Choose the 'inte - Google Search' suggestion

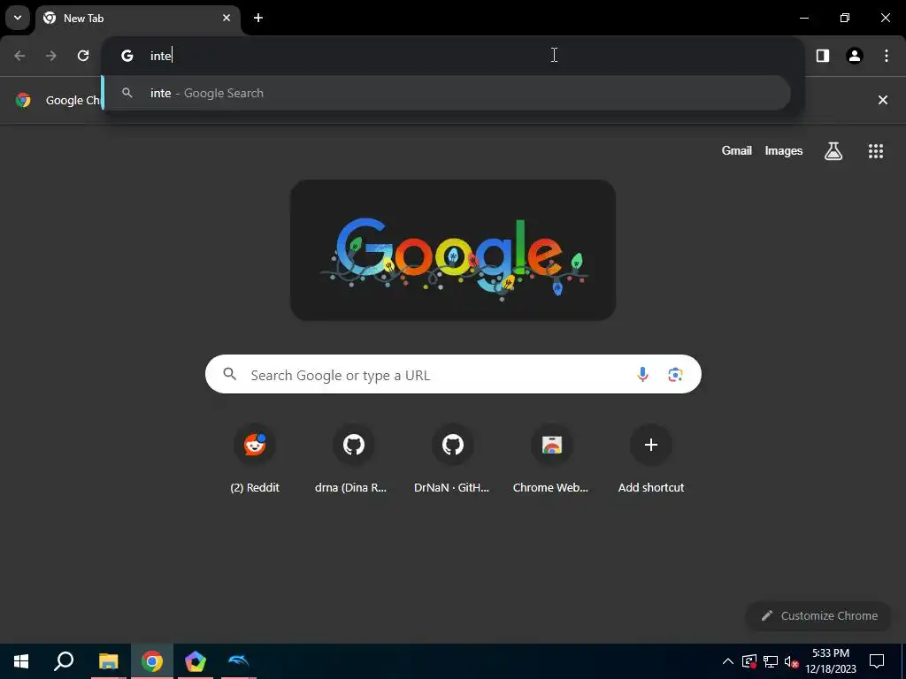[x=446, y=93]
